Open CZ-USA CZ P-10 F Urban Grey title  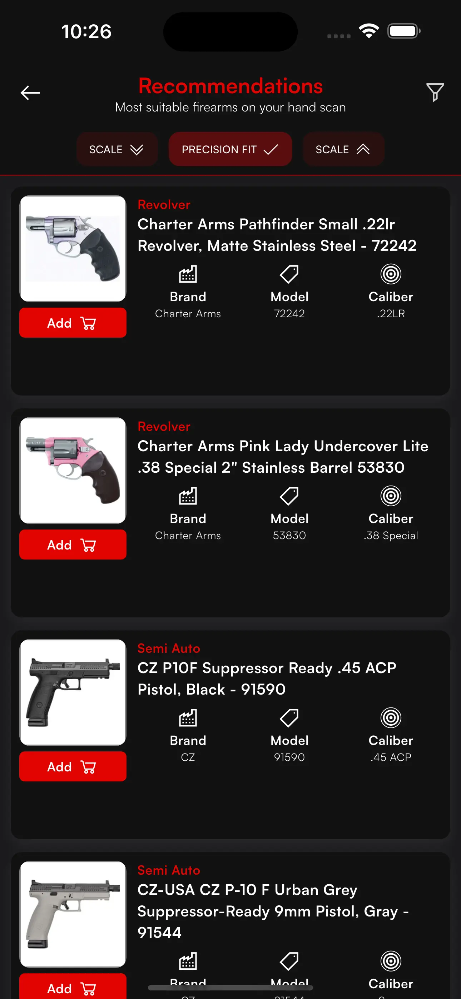[273, 911]
